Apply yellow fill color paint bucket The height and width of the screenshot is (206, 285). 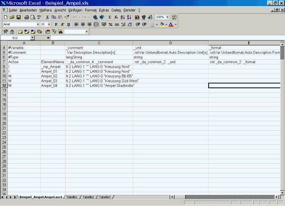pyautogui.click(x=162, y=24)
